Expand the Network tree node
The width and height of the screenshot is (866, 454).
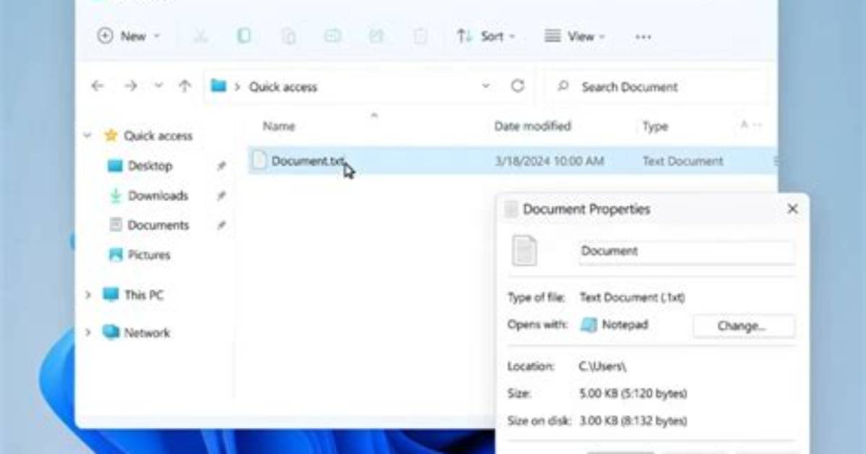pos(88,333)
